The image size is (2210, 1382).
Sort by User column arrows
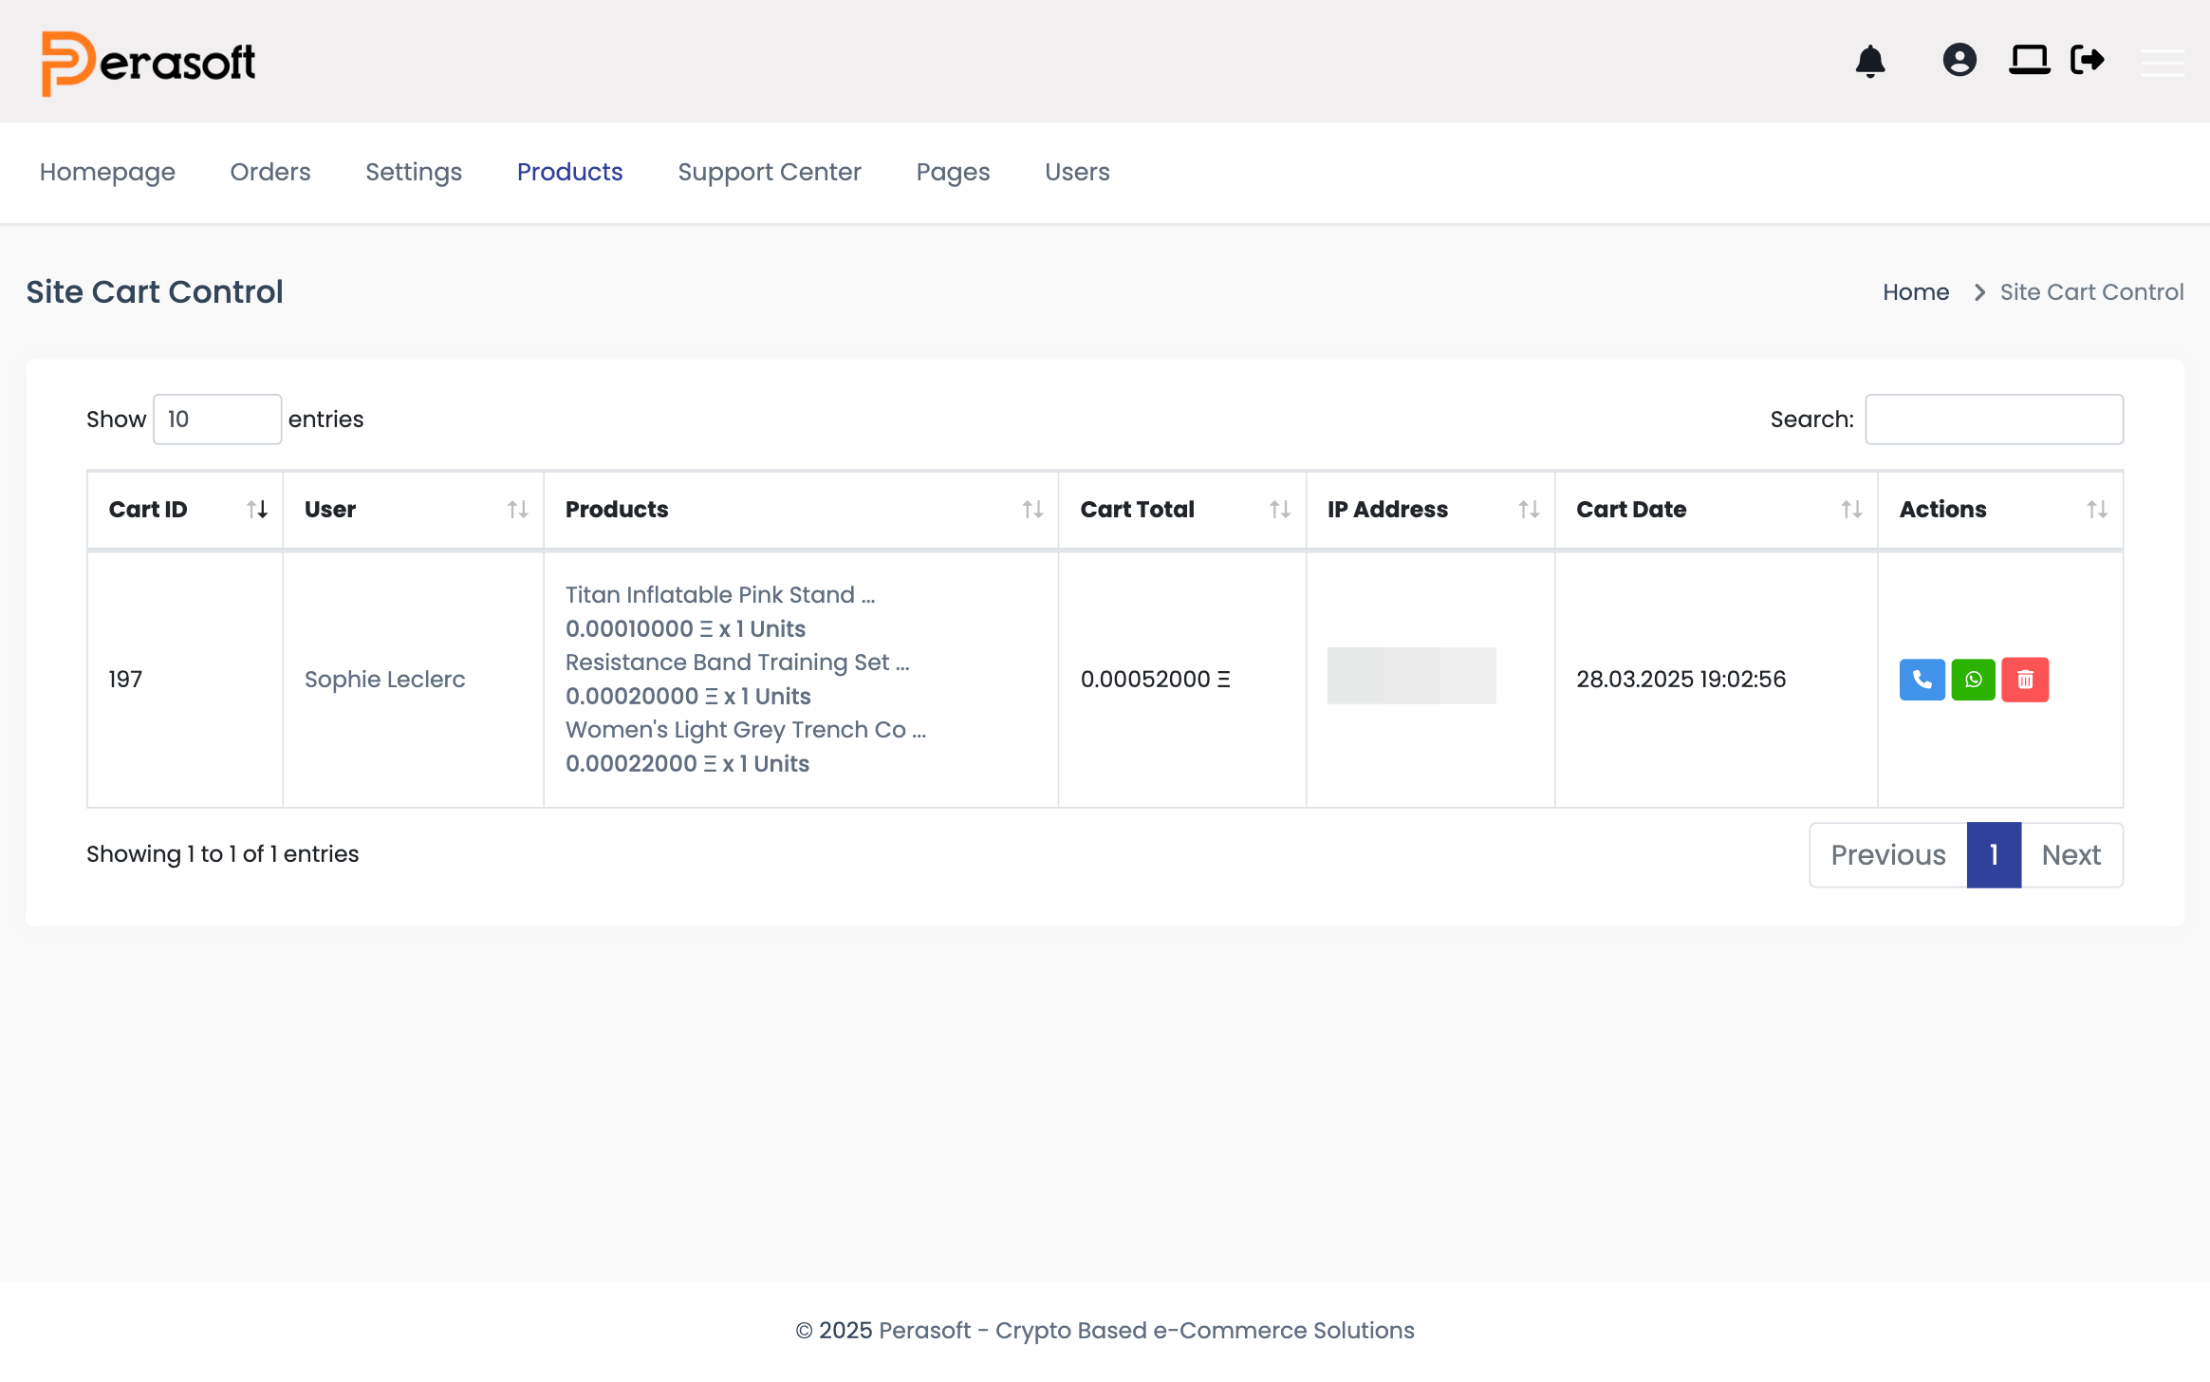pos(518,510)
